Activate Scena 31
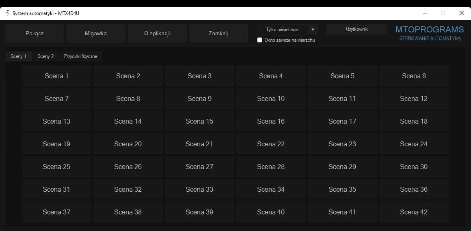This screenshot has width=471, height=231. coord(57,189)
